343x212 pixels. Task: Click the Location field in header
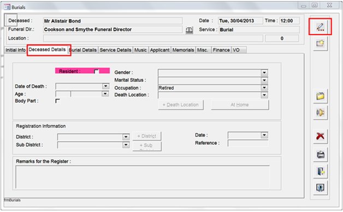[153, 38]
